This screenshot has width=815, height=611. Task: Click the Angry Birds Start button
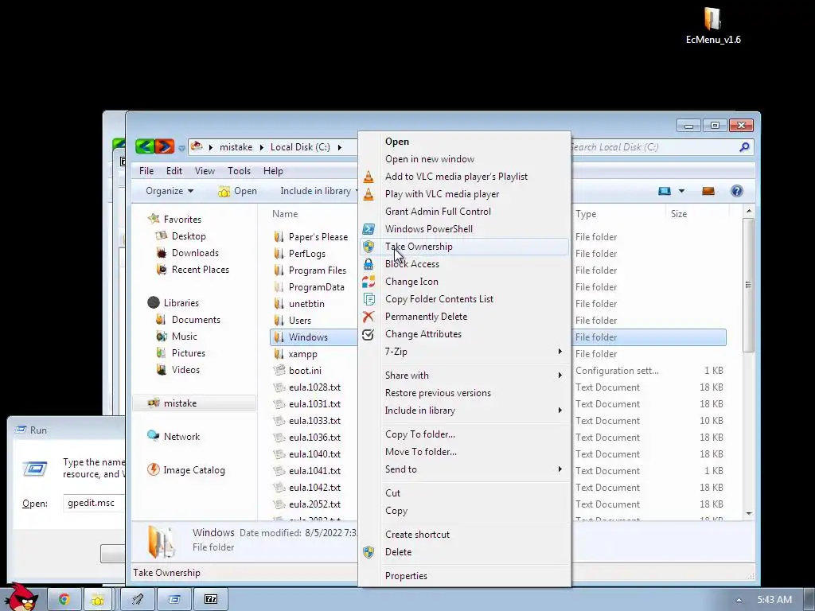(22, 597)
